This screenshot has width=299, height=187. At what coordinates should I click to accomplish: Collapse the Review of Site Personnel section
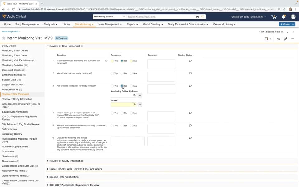click(x=48, y=46)
